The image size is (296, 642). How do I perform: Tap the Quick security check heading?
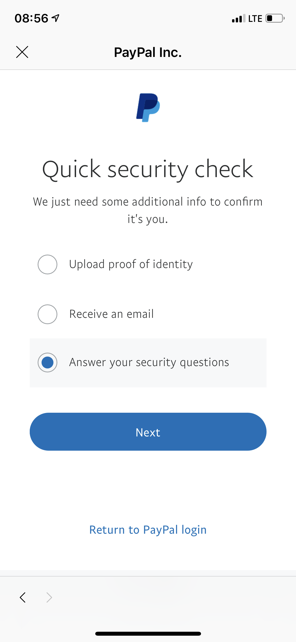coord(148,169)
